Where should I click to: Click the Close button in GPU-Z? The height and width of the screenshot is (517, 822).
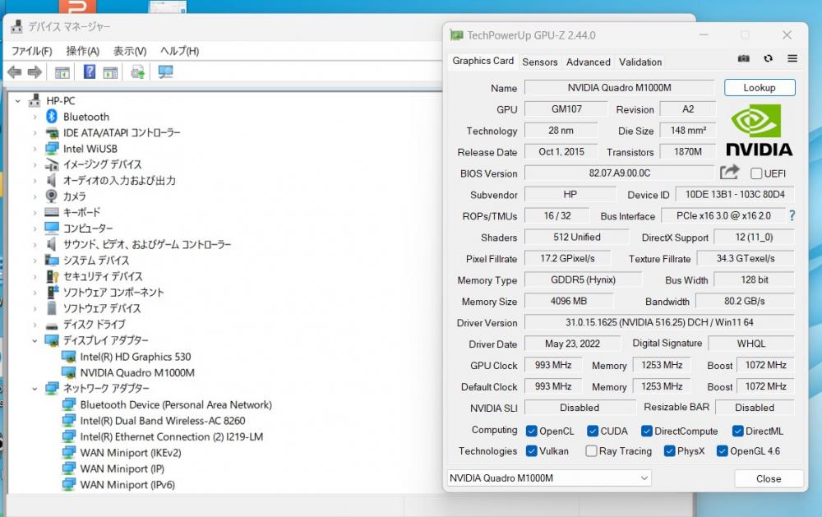[x=769, y=478]
